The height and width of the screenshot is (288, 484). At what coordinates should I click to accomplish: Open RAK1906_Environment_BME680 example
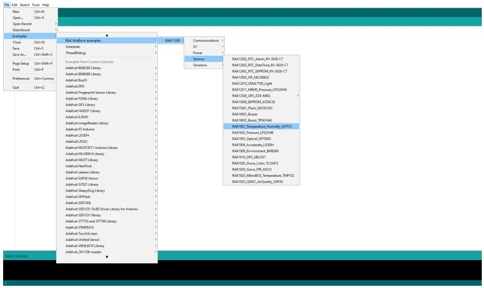[261, 151]
